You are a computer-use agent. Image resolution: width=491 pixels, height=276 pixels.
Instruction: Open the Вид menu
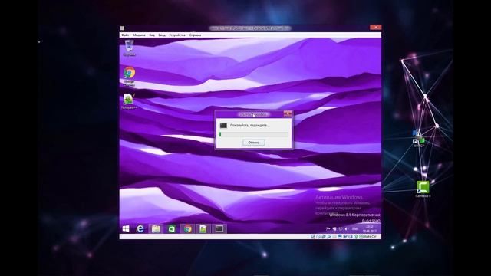pos(152,35)
